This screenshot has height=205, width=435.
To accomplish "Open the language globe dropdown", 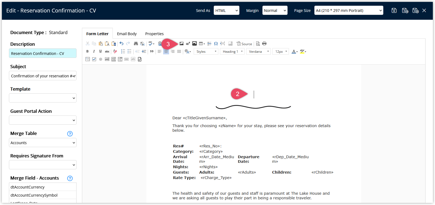I will (x=188, y=51).
